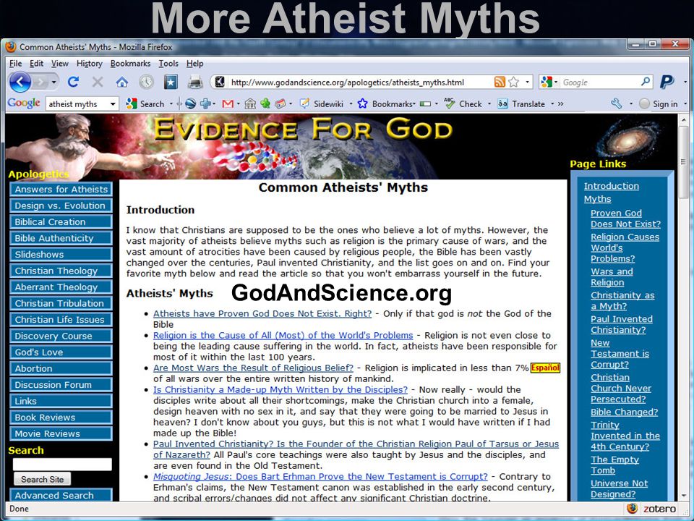Click 'Bible Changed?' in Page Links
This screenshot has width=694, height=521.
[x=624, y=412]
